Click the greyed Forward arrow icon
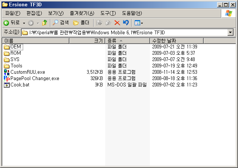The image size is (238, 168). (31, 23)
